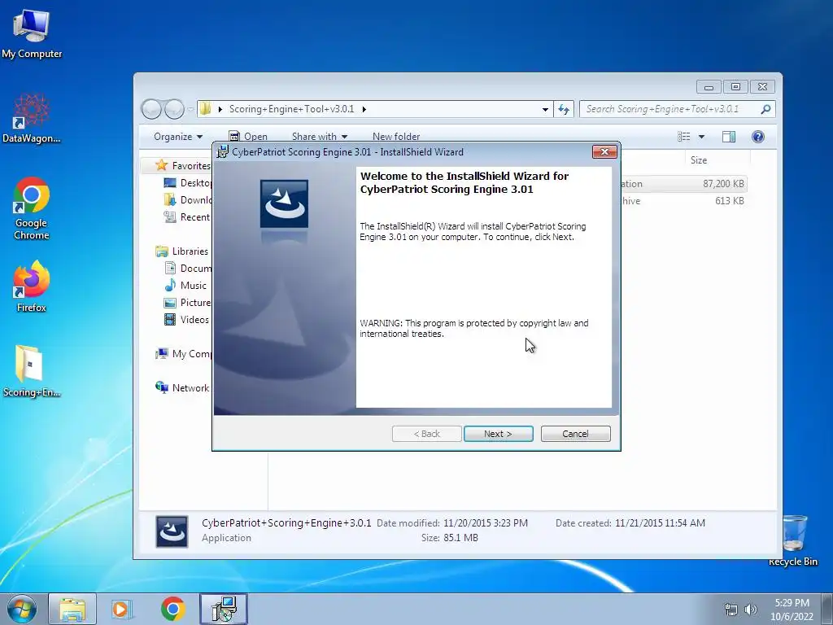Open My Computer desktop icon
833x625 pixels.
[32, 33]
